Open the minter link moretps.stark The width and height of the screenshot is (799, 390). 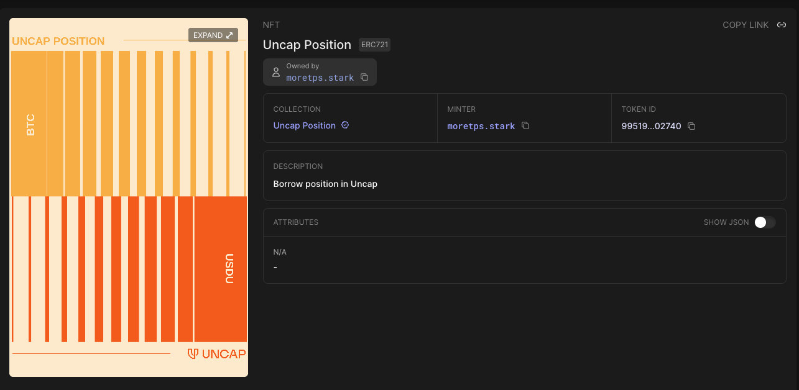coord(481,125)
